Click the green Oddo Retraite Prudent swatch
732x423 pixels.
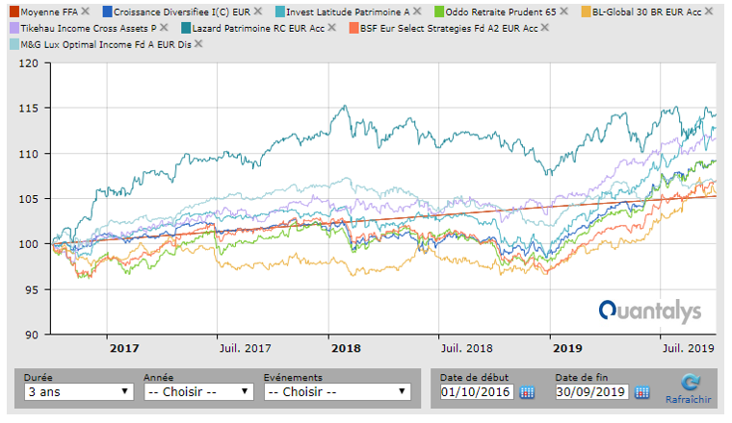pyautogui.click(x=439, y=12)
